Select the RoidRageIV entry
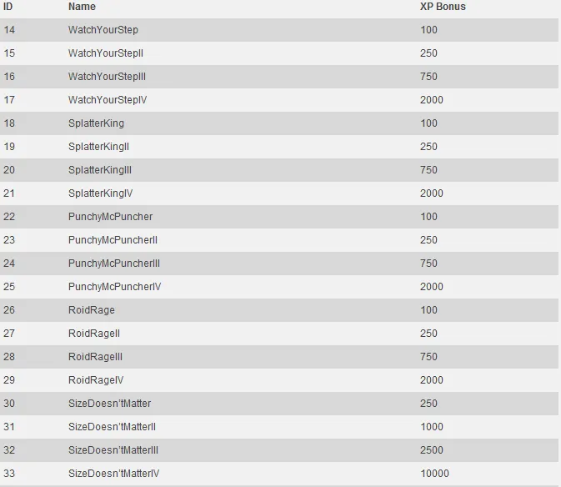Screen dimensions: 561x487 (96, 380)
